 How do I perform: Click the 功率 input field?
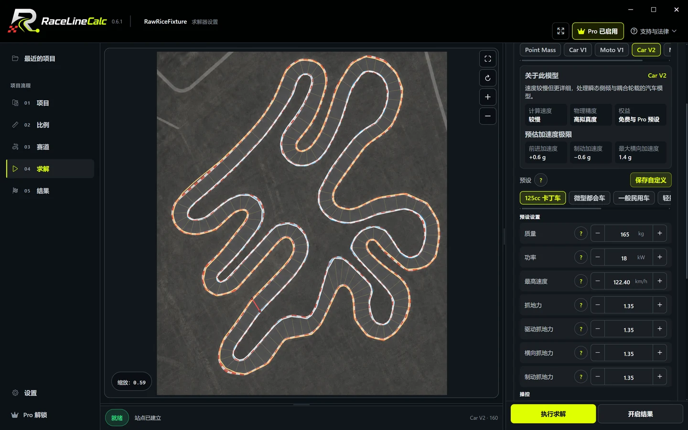click(x=629, y=257)
